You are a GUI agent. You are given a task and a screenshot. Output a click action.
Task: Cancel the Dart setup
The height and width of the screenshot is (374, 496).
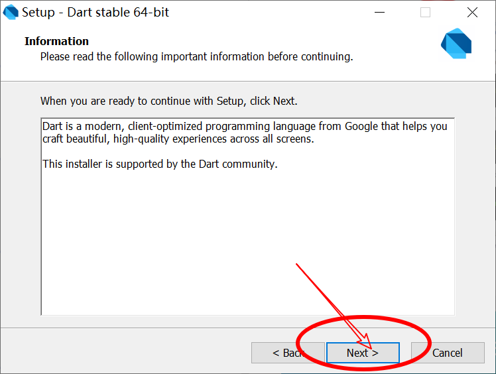click(448, 353)
